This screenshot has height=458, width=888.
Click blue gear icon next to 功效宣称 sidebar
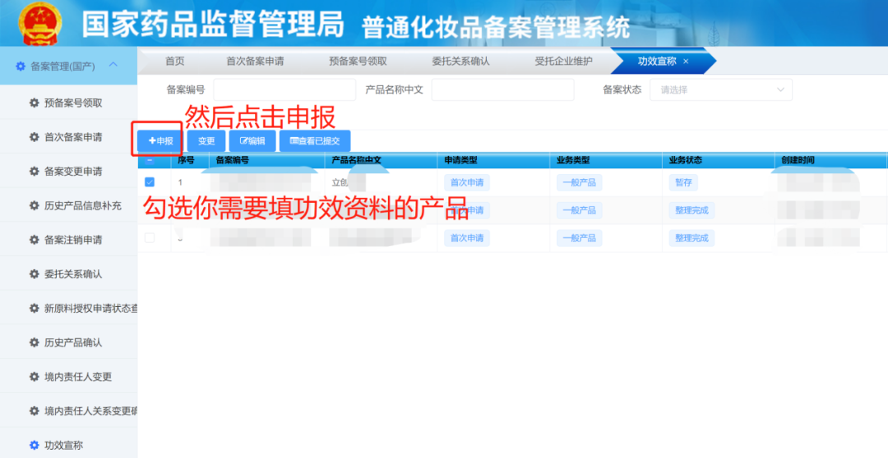point(34,445)
